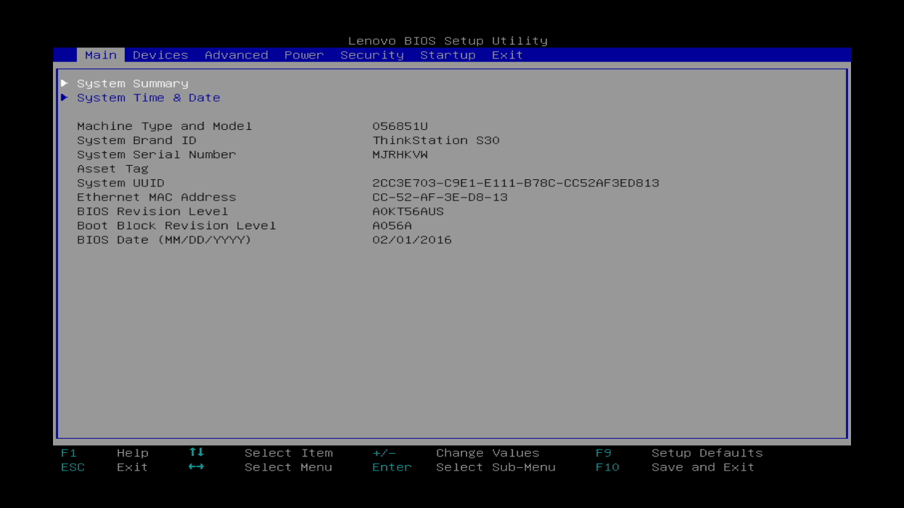Image resolution: width=904 pixels, height=508 pixels.
Task: Click the left-right arrow key icon
Action: click(x=196, y=466)
